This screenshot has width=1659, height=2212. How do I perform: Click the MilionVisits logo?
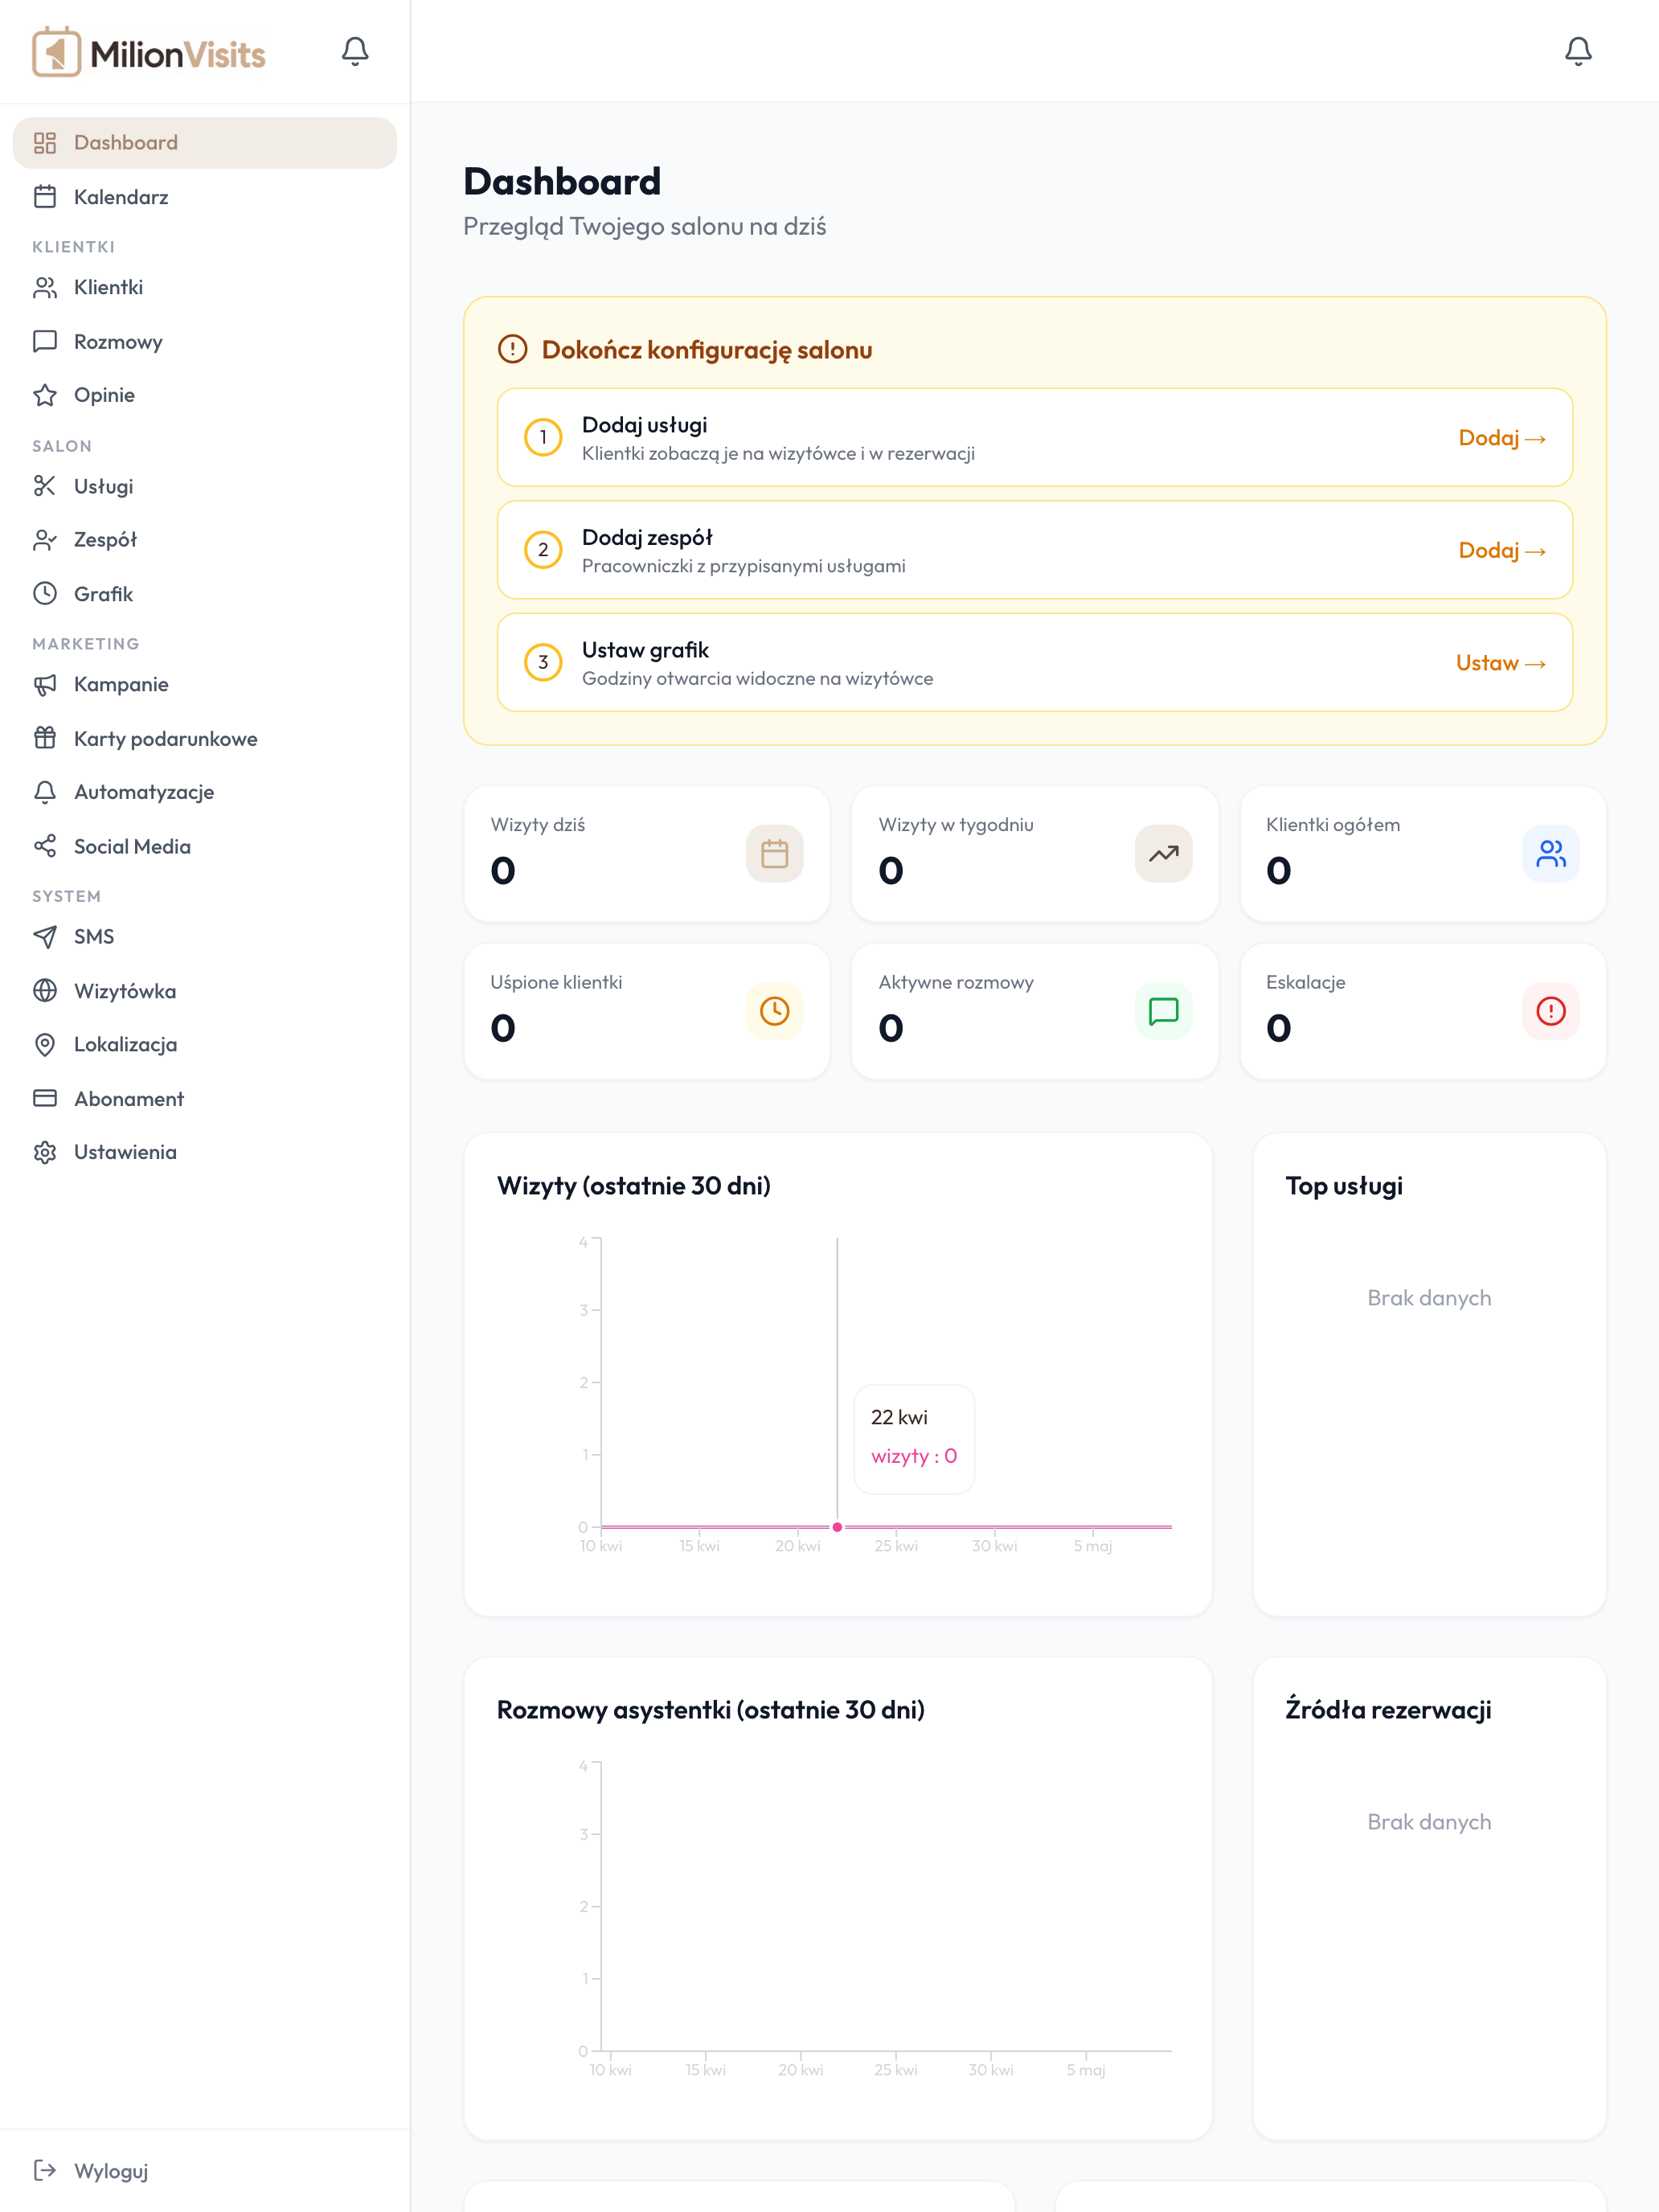(148, 52)
